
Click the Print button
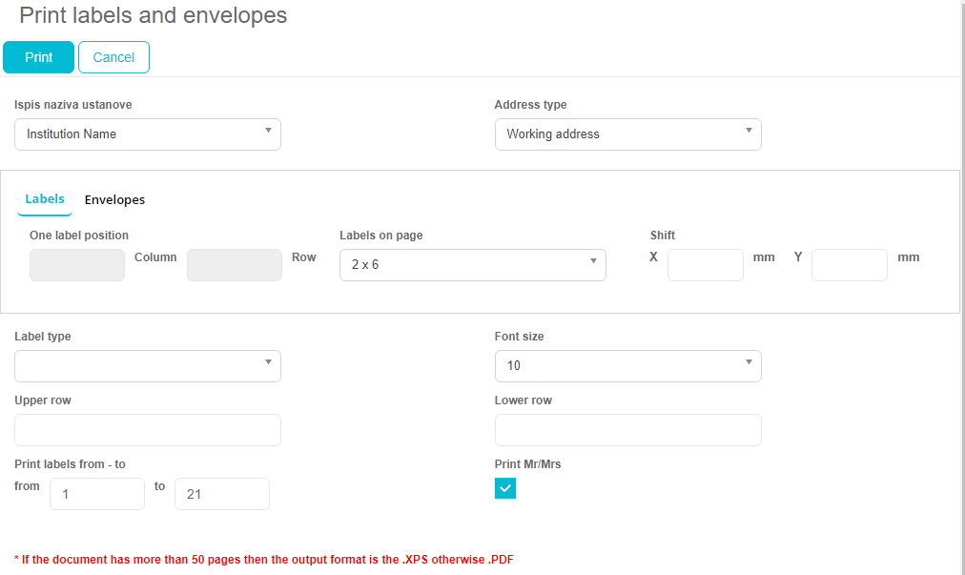coord(38,57)
